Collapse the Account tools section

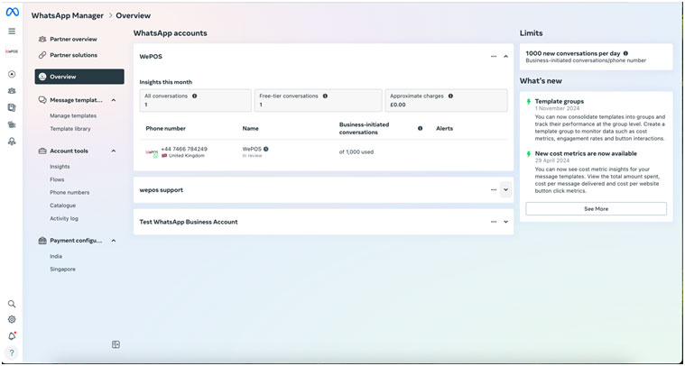(114, 151)
